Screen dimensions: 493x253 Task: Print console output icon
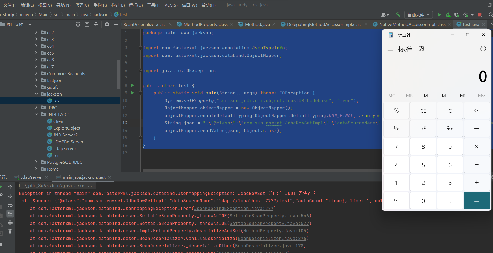point(10,222)
